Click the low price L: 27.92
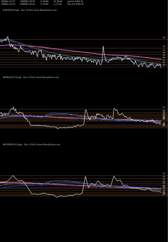Image resolution: width=168 pixels, height=242 pixels. click(58, 4)
